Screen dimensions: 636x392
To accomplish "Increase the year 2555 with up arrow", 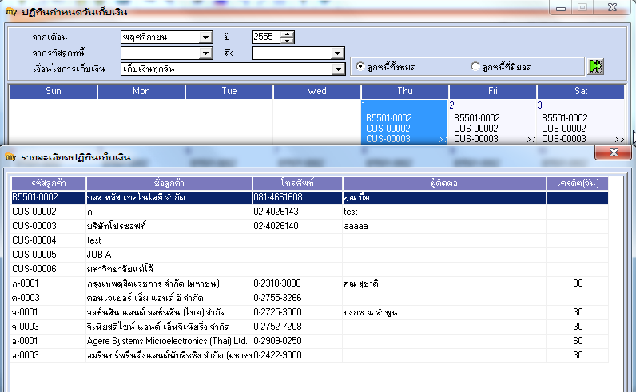I will pos(287,34).
